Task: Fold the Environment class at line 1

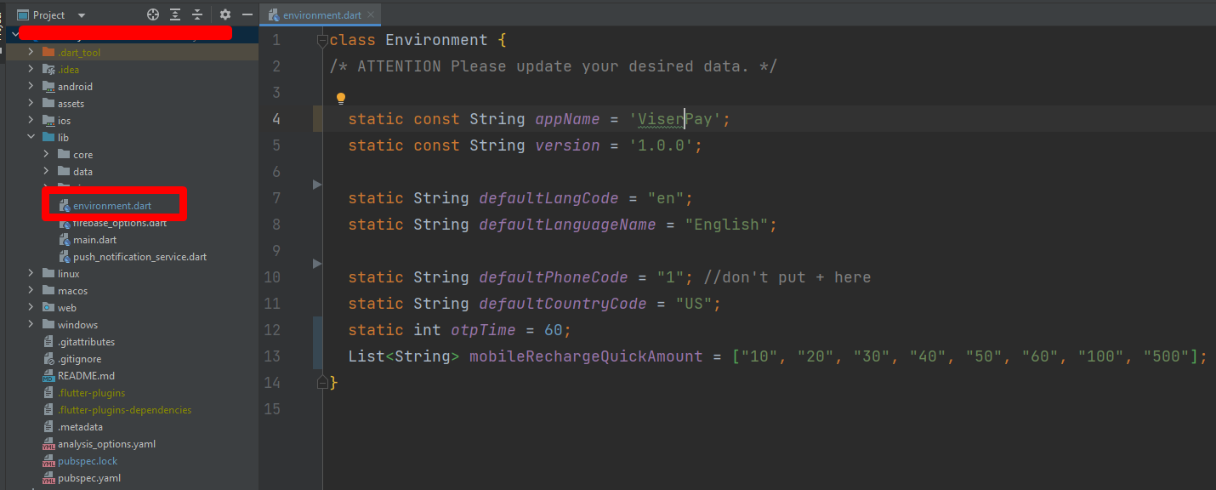Action: (321, 40)
